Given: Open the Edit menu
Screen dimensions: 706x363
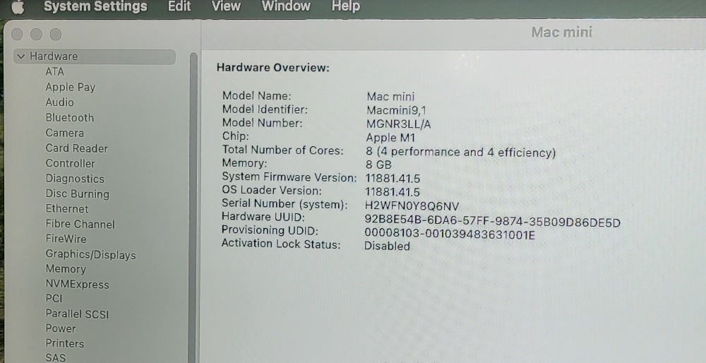Looking at the screenshot, I should [x=179, y=6].
